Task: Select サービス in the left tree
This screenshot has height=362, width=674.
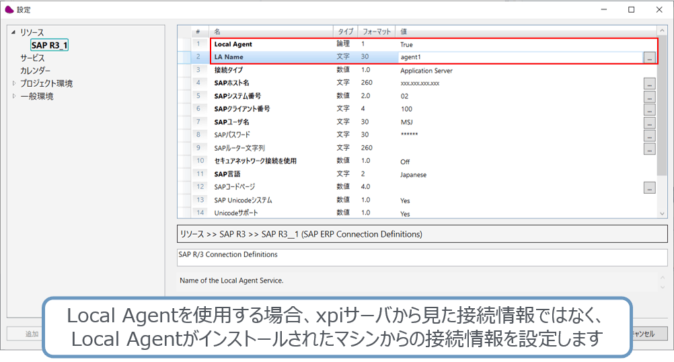Action: (x=32, y=59)
